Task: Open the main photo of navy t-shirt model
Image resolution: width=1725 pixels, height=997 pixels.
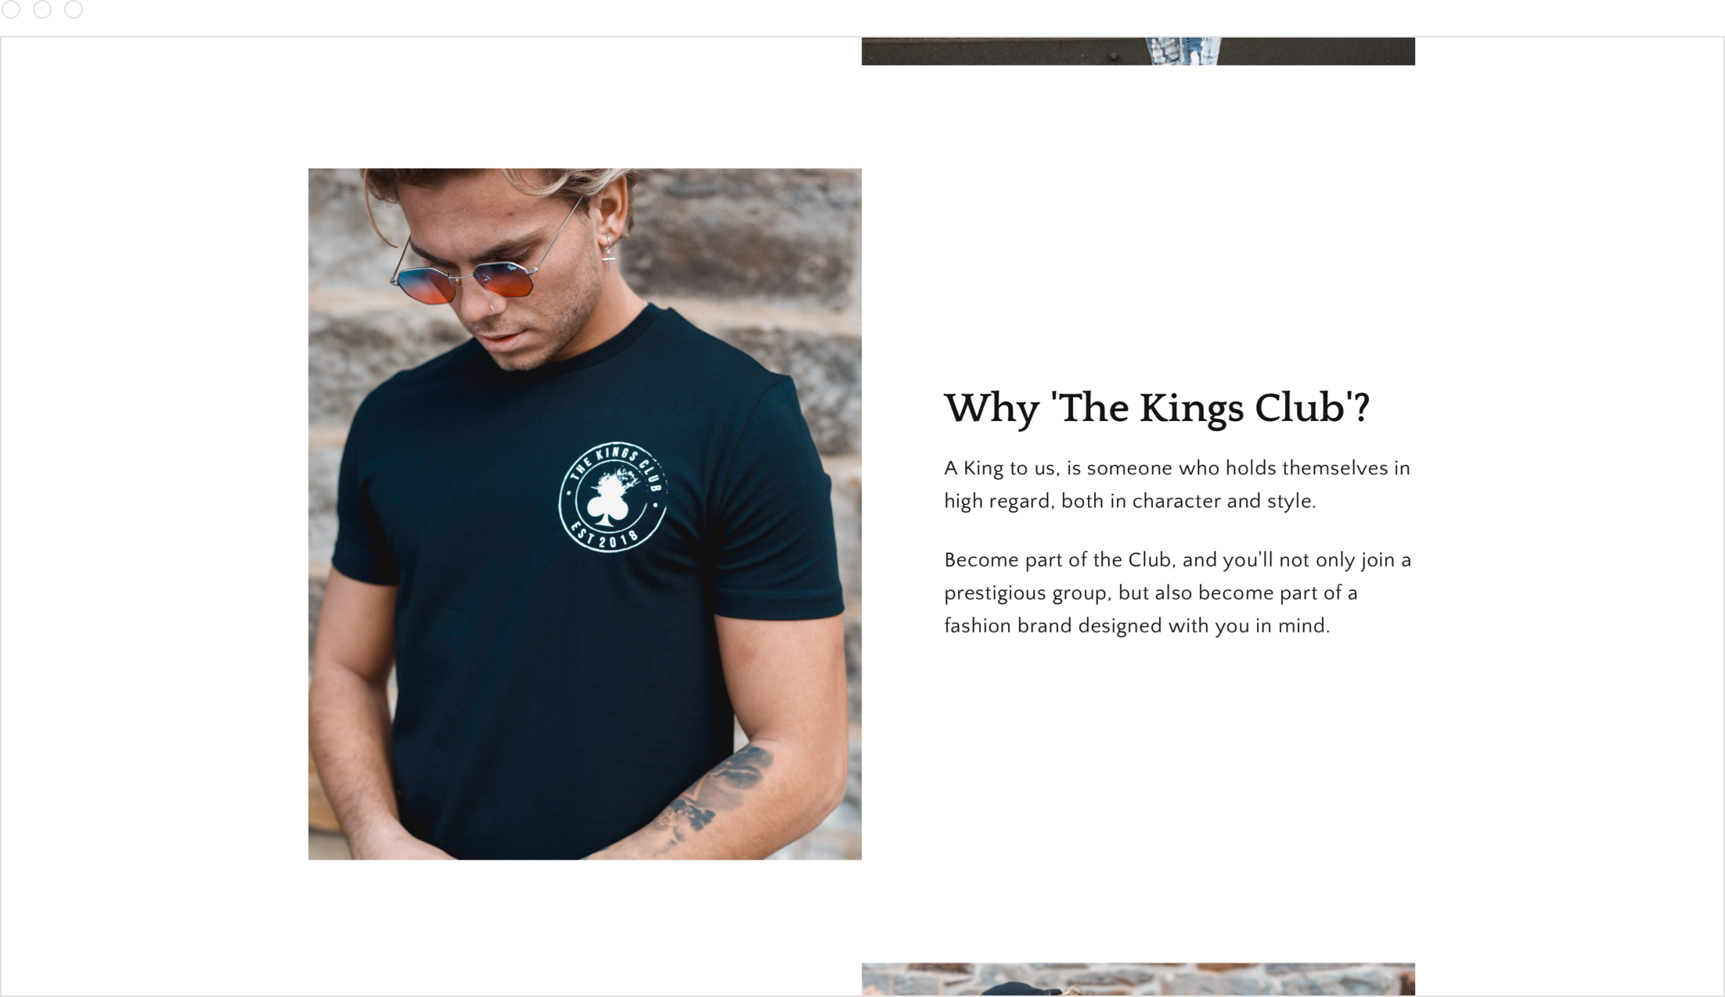Action: tap(585, 514)
